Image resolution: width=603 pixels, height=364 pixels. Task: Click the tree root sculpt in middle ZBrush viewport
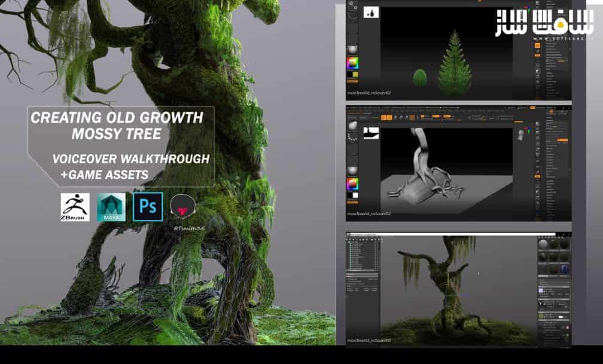click(x=427, y=167)
